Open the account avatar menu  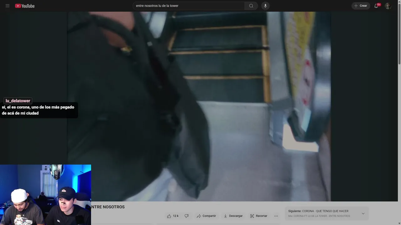click(x=388, y=6)
